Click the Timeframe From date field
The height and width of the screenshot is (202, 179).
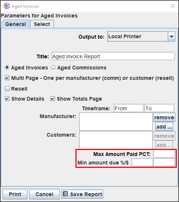point(129,108)
